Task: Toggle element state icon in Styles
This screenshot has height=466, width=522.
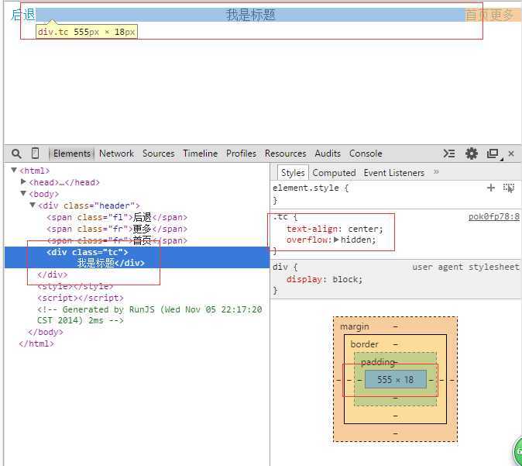Action: (x=509, y=188)
